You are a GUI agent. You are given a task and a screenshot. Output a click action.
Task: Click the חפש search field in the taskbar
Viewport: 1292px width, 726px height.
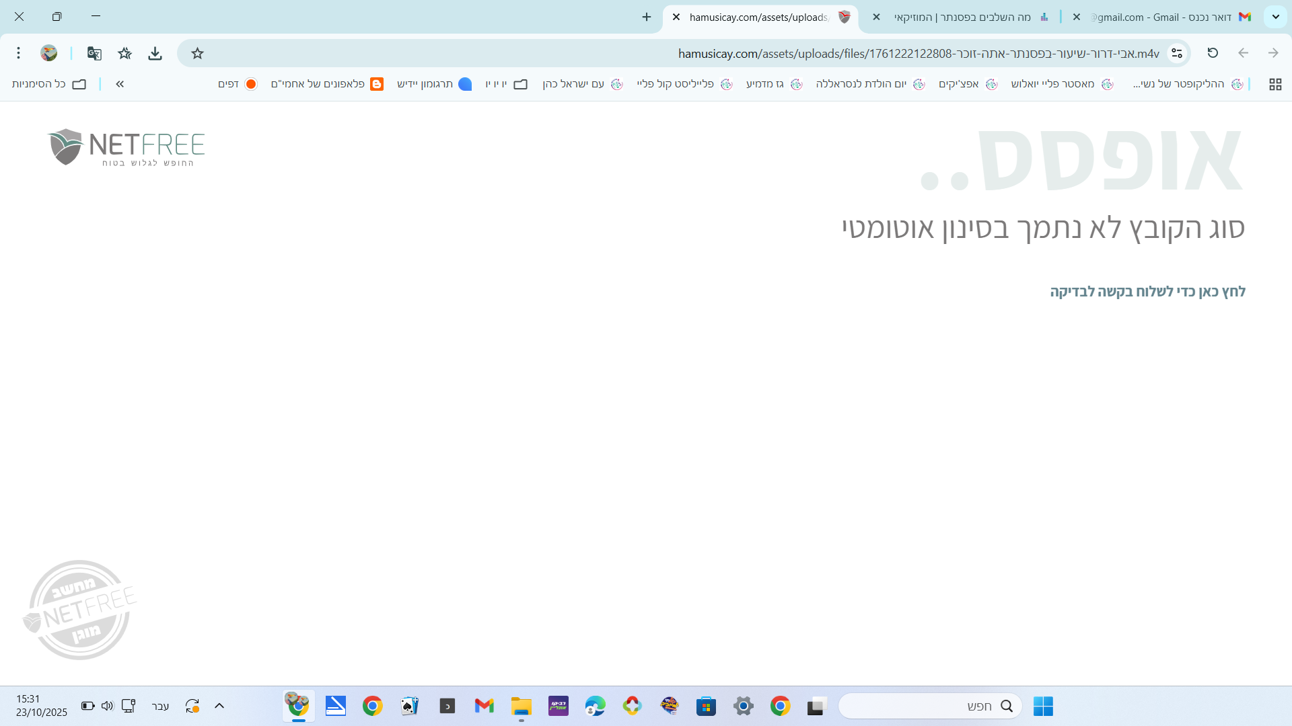pyautogui.click(x=929, y=706)
